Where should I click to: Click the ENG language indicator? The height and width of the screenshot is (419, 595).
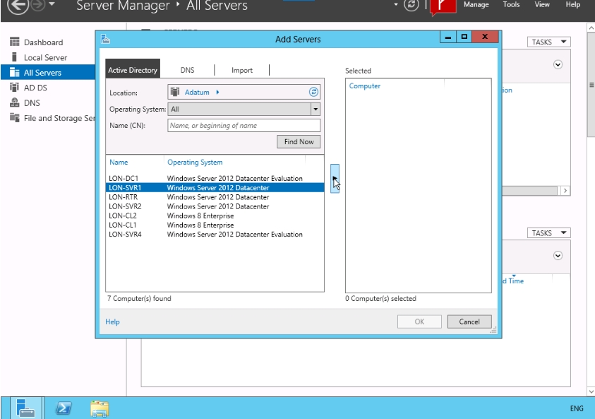coord(577,408)
